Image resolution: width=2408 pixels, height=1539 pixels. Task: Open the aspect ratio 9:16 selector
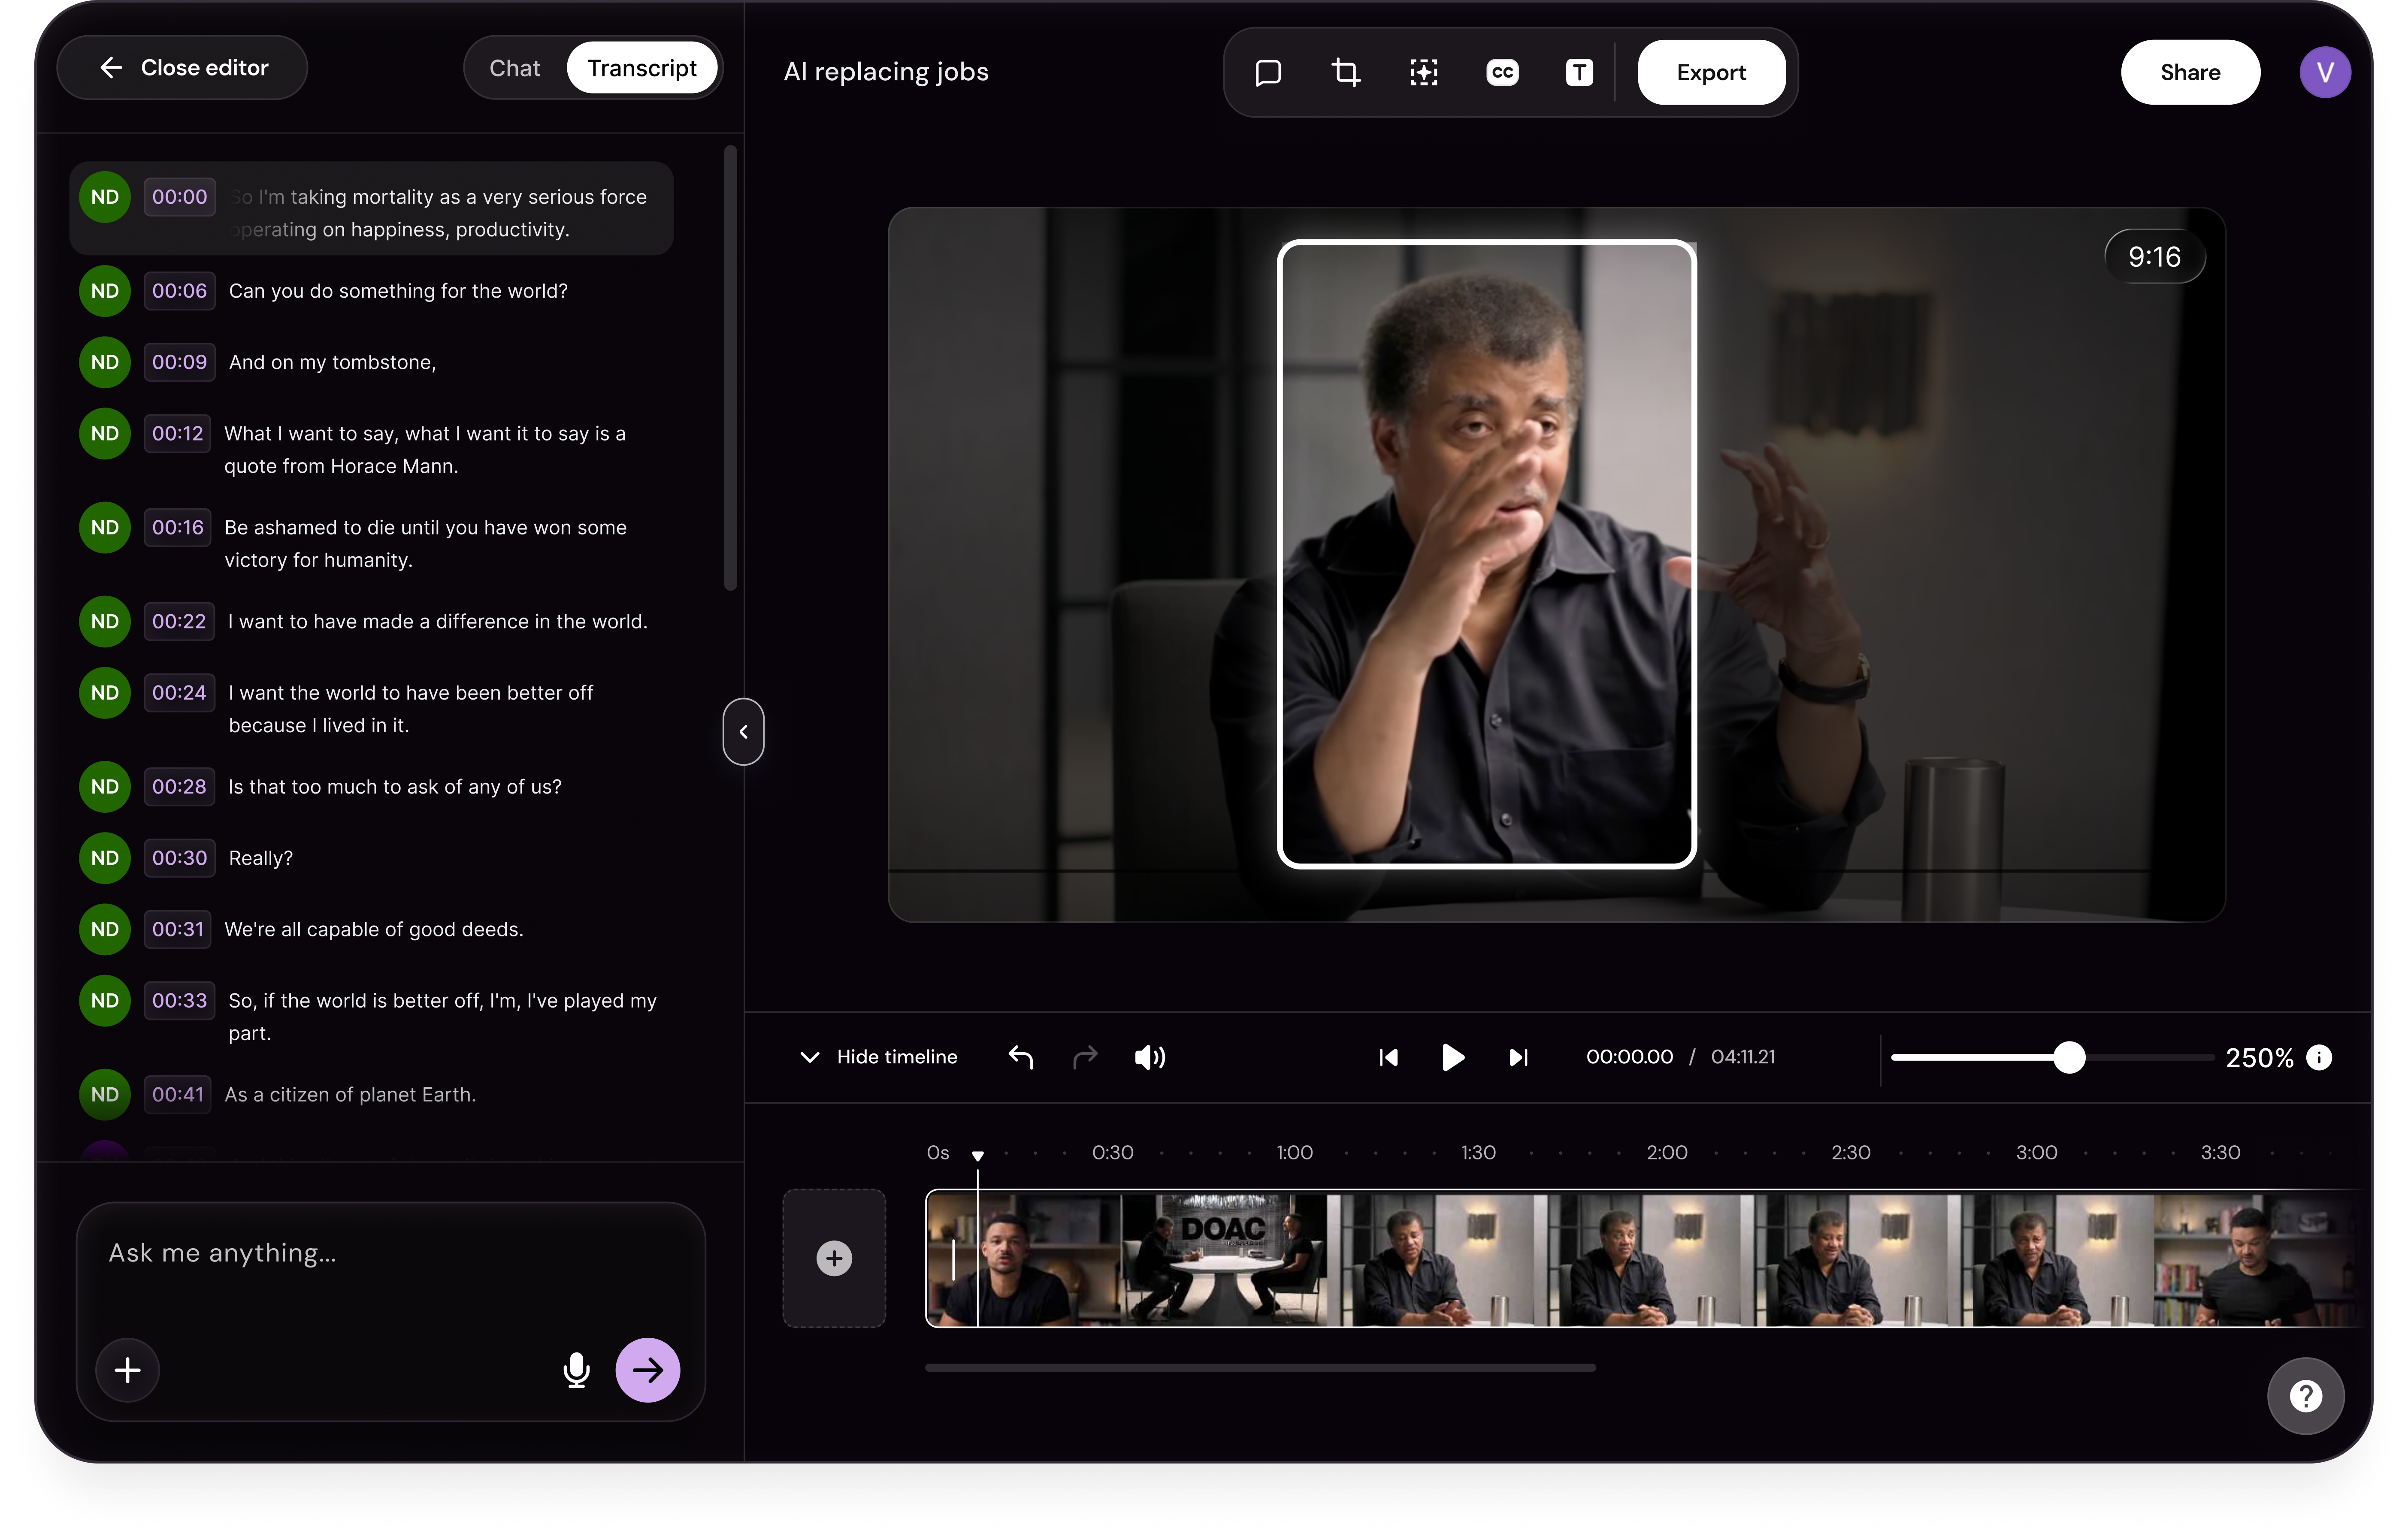(2154, 257)
